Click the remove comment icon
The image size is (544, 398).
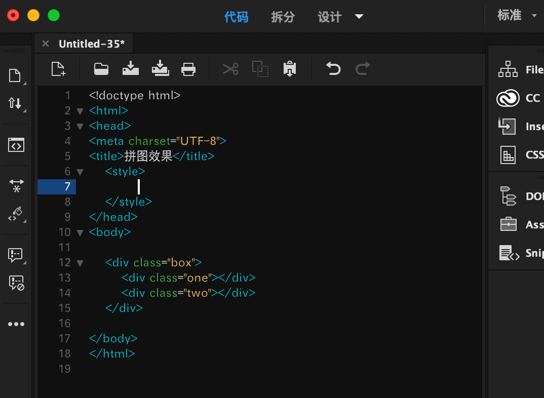coord(16,283)
